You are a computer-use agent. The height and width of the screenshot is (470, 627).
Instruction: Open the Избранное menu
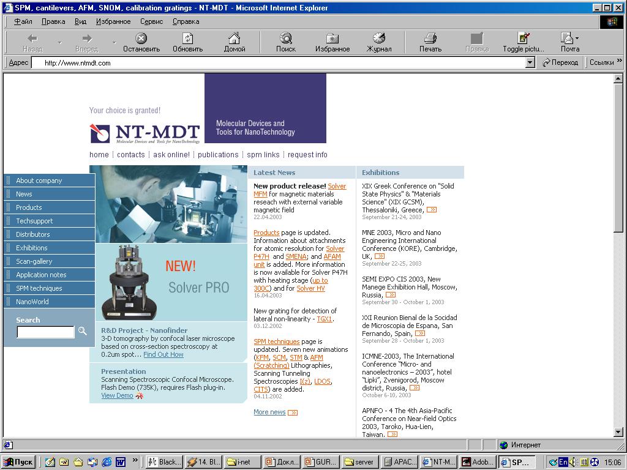click(x=113, y=21)
